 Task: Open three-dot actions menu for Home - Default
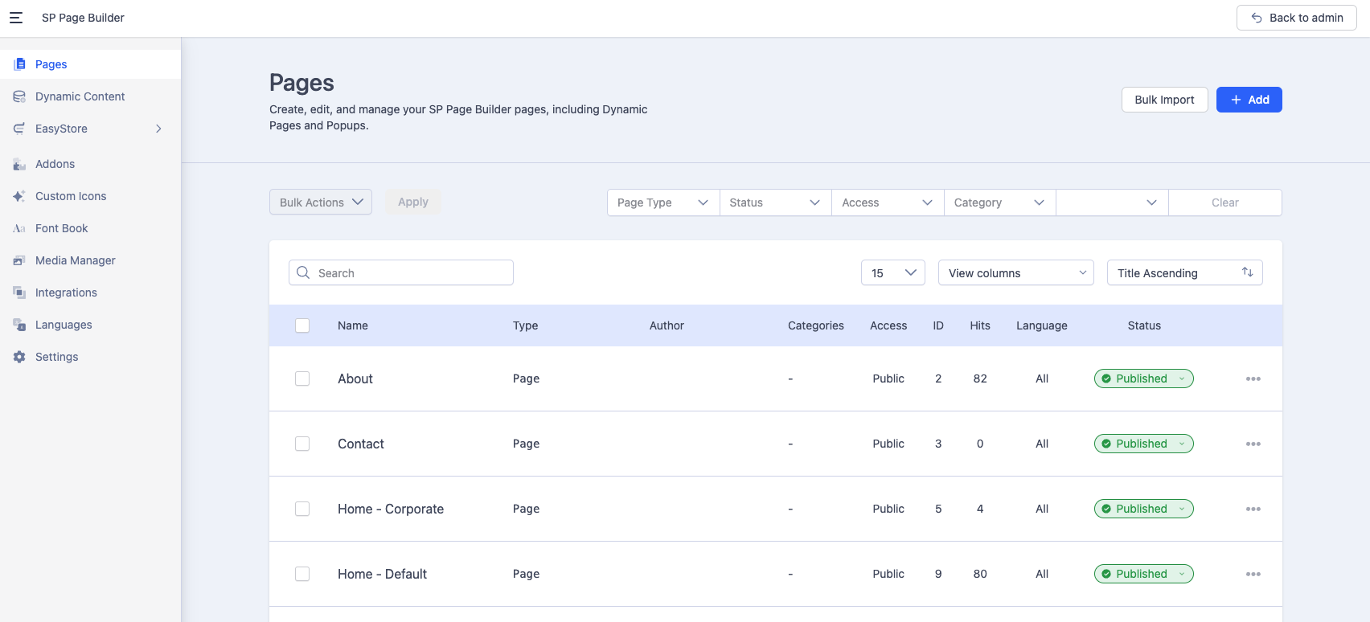[1253, 574]
